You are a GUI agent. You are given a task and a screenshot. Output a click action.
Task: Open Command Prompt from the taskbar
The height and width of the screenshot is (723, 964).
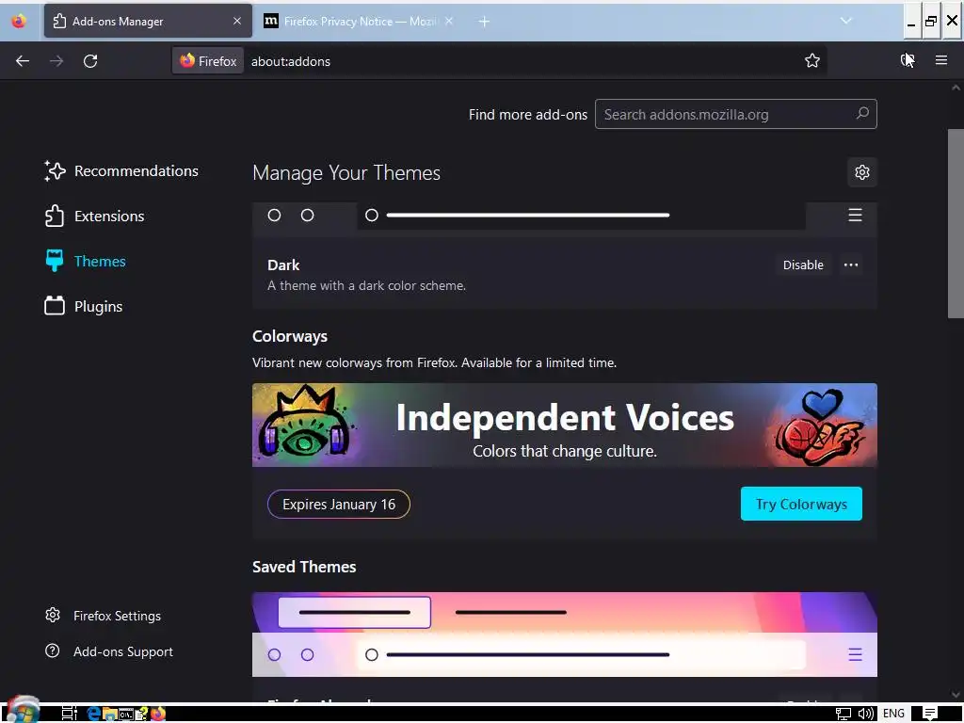126,714
